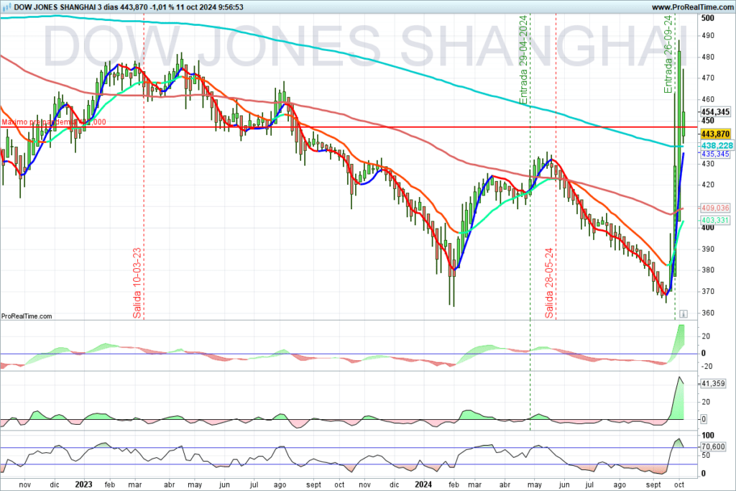
Task: Click the blue 435,345 value tag
Action: pyautogui.click(x=715, y=154)
